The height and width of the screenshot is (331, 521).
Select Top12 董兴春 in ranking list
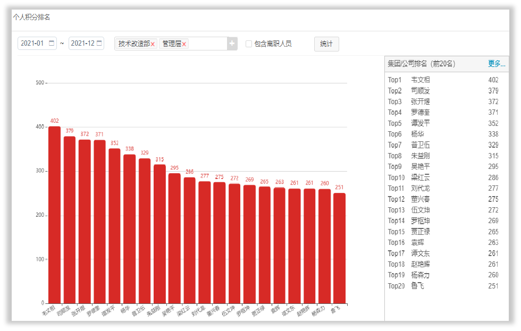[x=443, y=199]
